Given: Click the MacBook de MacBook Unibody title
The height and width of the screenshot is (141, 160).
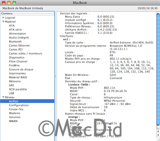Looking at the screenshot, I should point(23,8).
